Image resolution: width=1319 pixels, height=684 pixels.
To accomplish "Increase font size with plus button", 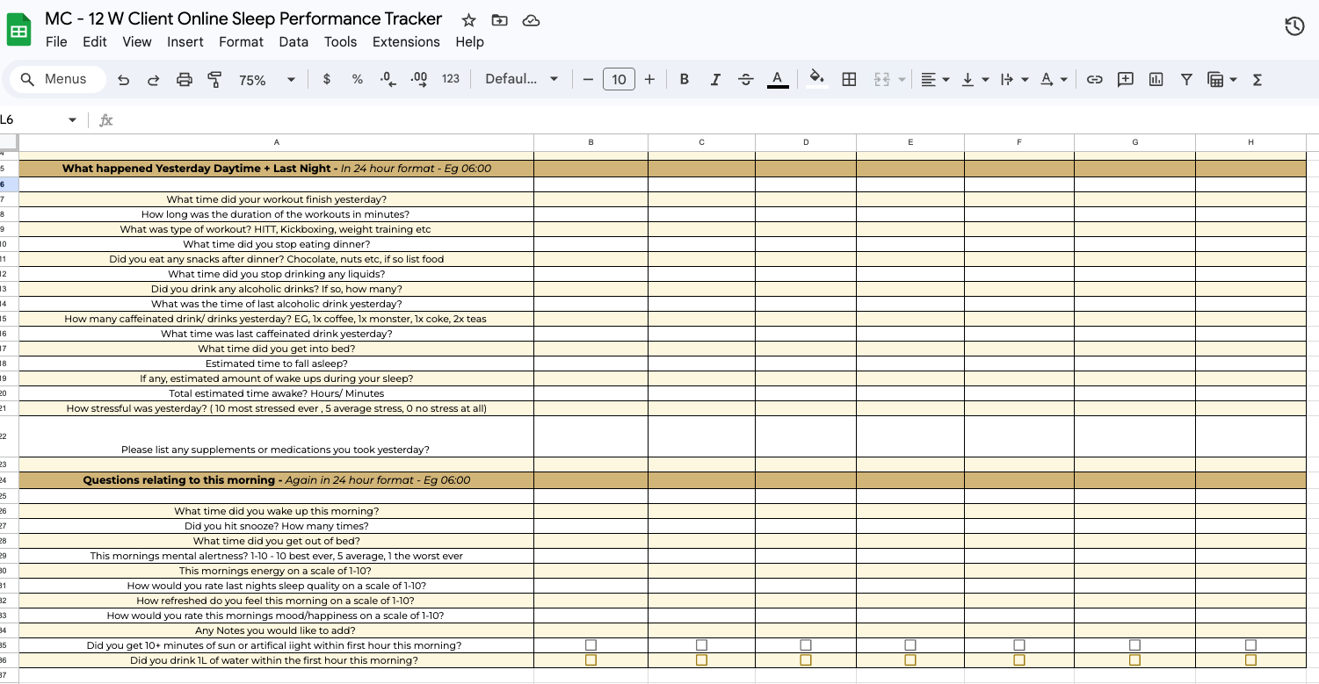I will coord(649,79).
